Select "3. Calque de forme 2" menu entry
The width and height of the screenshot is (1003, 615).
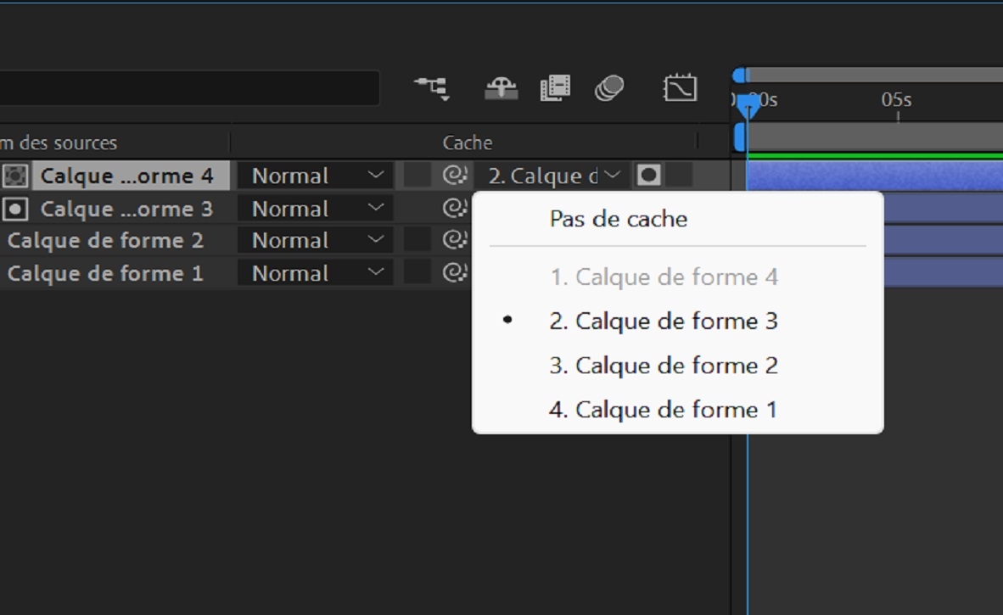point(664,366)
